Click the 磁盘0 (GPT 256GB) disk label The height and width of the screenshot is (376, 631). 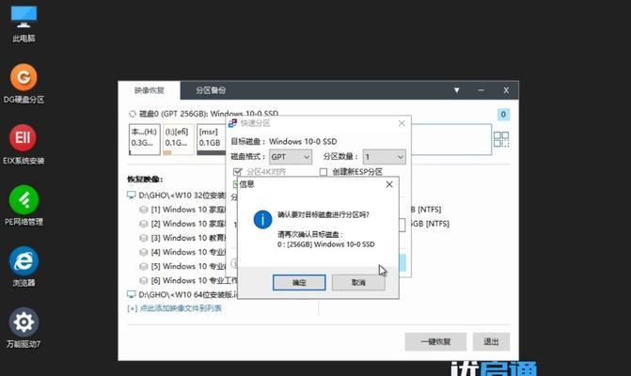(x=209, y=114)
